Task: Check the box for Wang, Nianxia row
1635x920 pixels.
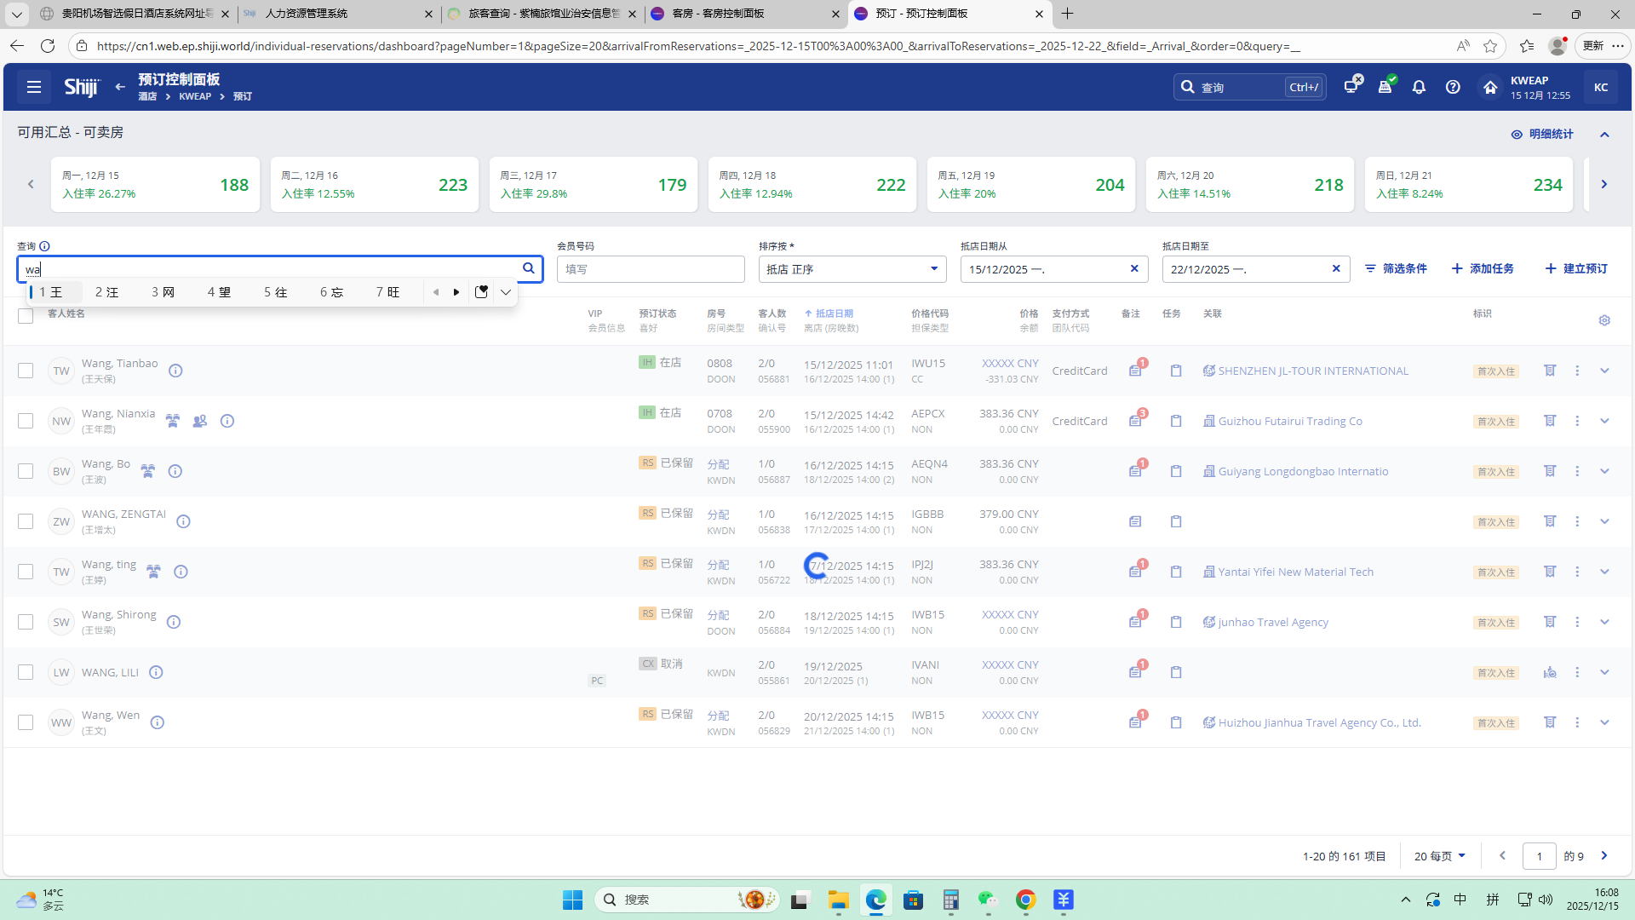Action: [26, 421]
